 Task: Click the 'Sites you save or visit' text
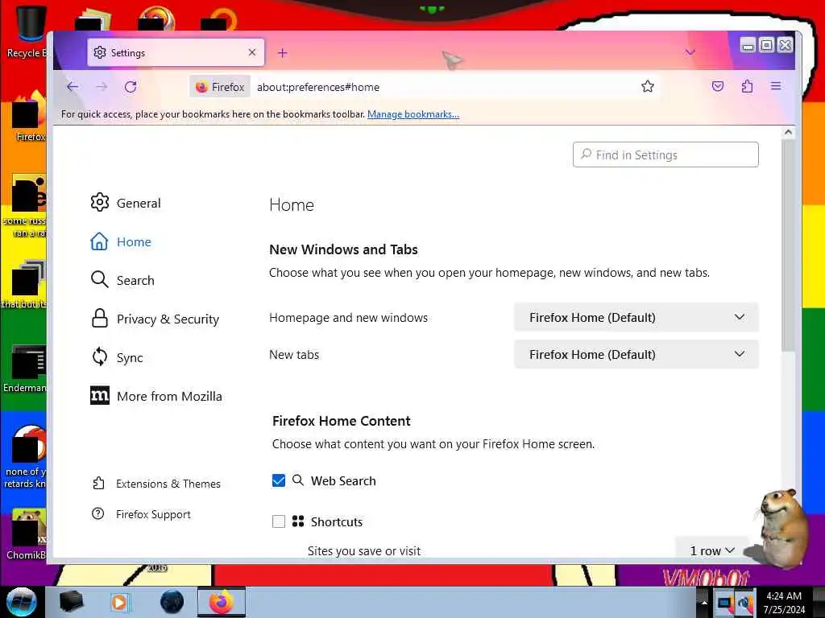coord(364,550)
